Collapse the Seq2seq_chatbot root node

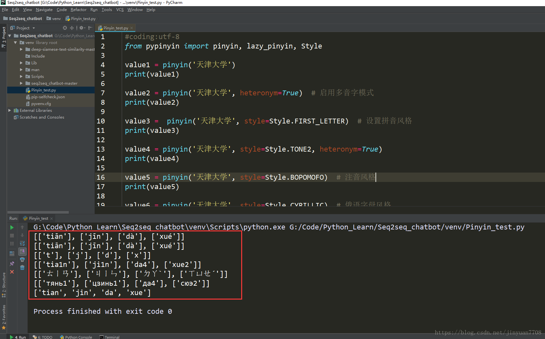[10, 36]
